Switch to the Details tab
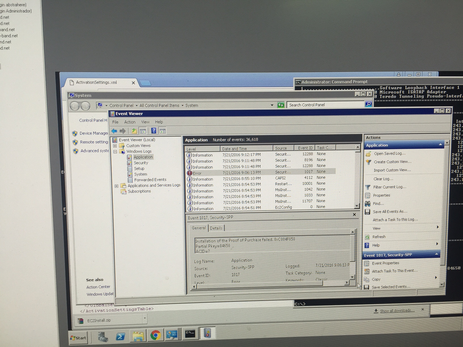Image resolution: width=463 pixels, height=347 pixels. 216,228
